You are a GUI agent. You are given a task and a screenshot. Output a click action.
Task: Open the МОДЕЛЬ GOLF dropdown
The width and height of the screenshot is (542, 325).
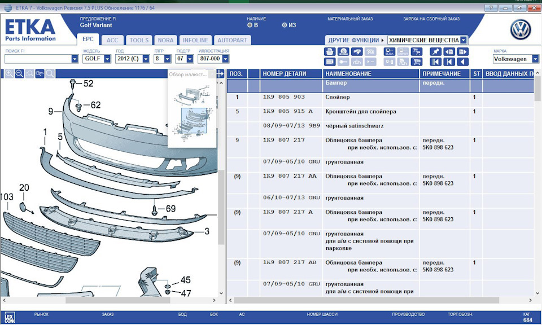[107, 59]
